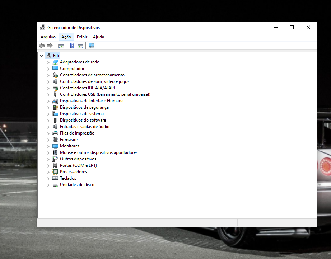331x259 pixels.
Task: Click the Outros dispositivos question-mark icon
Action: point(55,159)
